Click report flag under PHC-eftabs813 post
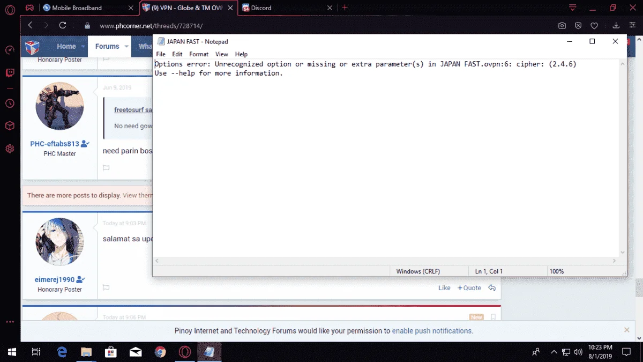Screen dimensions: 643x362 coord(106,168)
